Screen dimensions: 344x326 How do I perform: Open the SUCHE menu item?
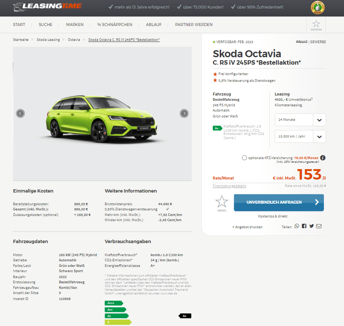coord(46,25)
